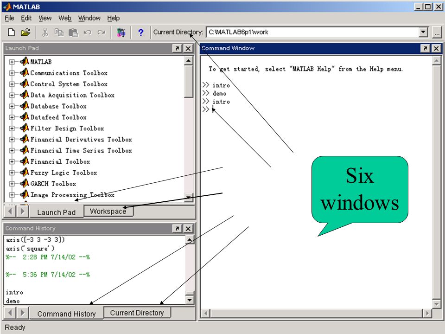Expand the Image Processing Toolbox node
This screenshot has height=334, width=445.
pos(12,194)
